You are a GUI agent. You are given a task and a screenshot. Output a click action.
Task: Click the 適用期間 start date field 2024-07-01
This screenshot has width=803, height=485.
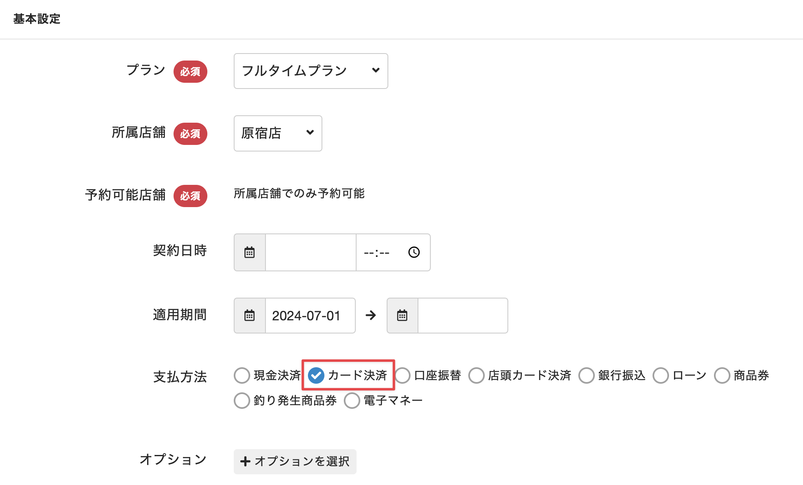tap(310, 316)
